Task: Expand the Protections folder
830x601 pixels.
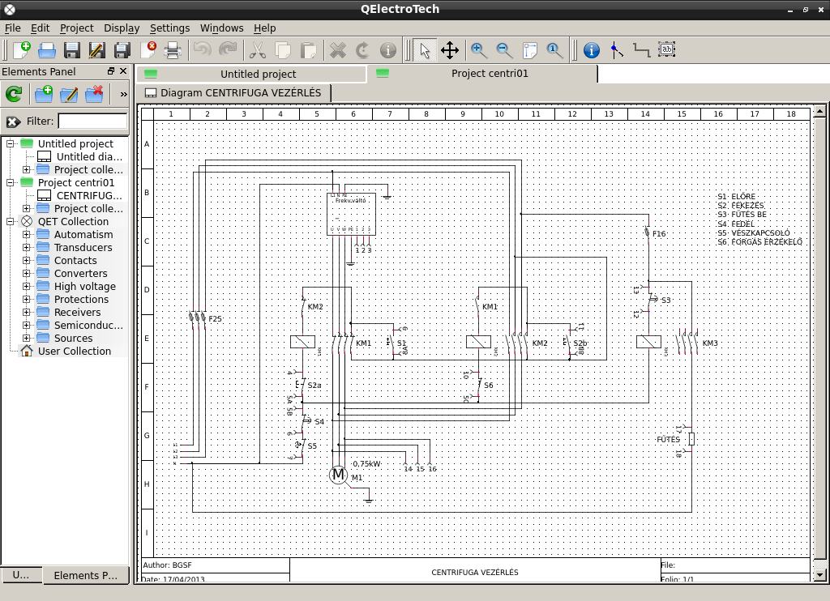Action: coord(26,300)
